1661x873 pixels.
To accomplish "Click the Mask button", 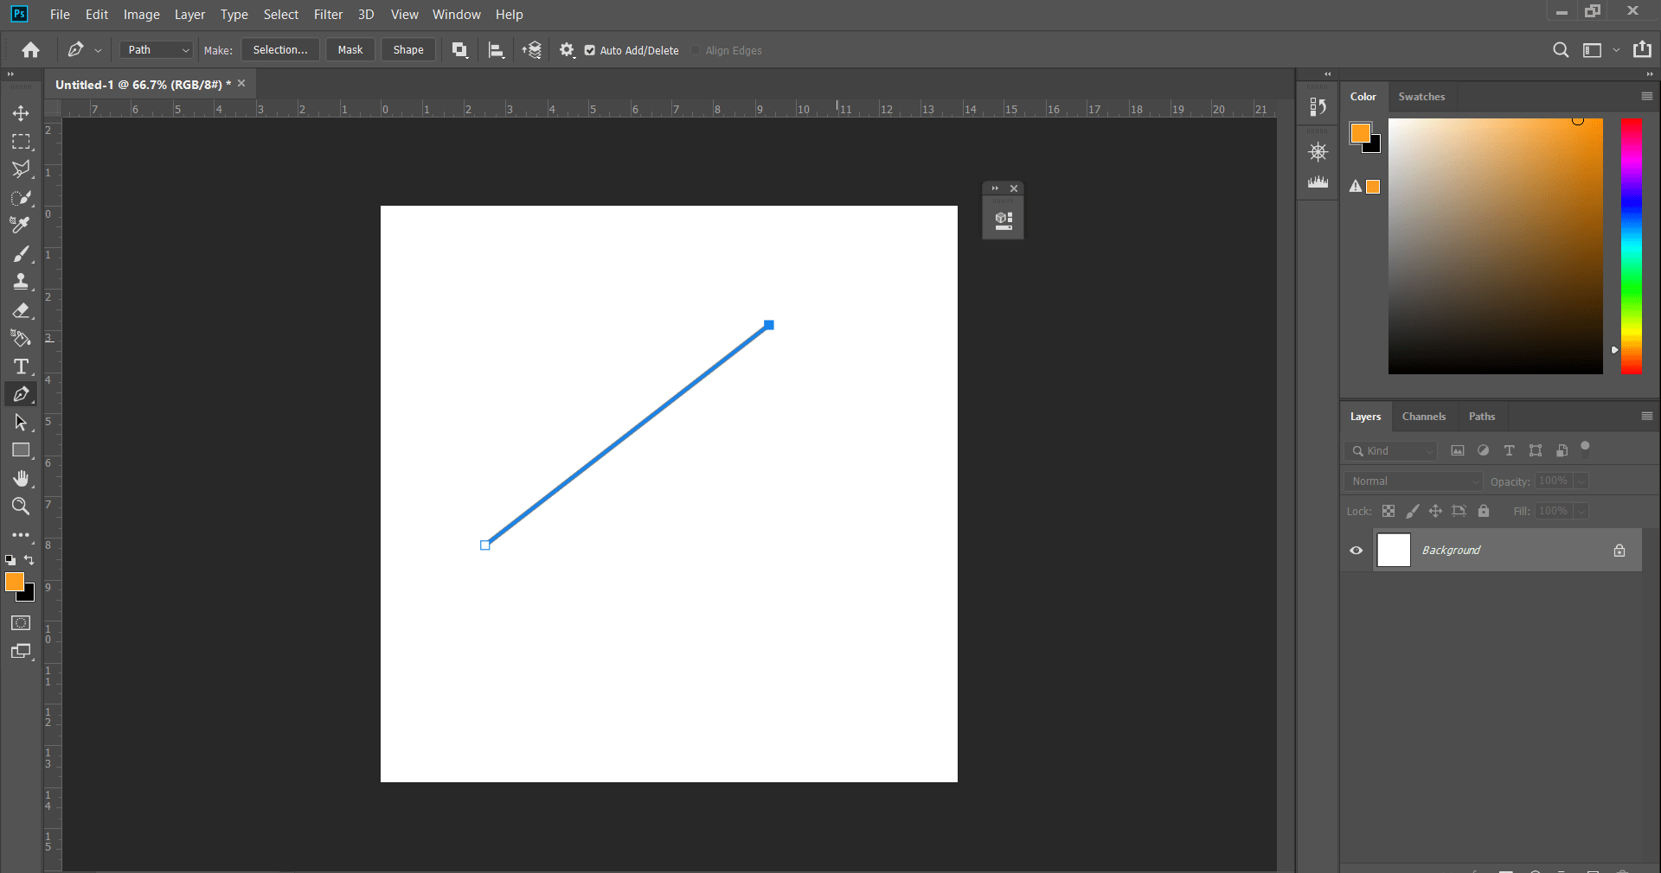I will click(350, 50).
